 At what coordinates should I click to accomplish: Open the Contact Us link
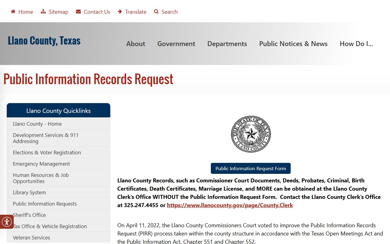[x=97, y=12]
